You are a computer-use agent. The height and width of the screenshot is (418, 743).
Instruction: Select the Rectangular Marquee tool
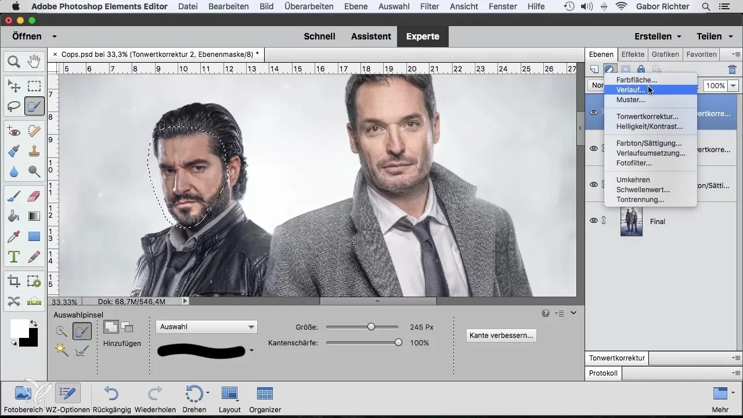34,87
